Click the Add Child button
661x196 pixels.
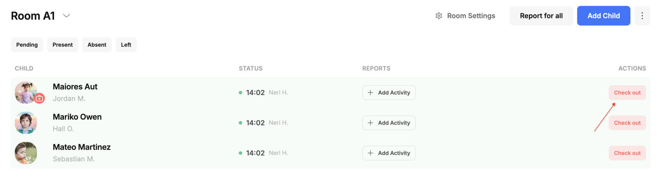pos(603,16)
